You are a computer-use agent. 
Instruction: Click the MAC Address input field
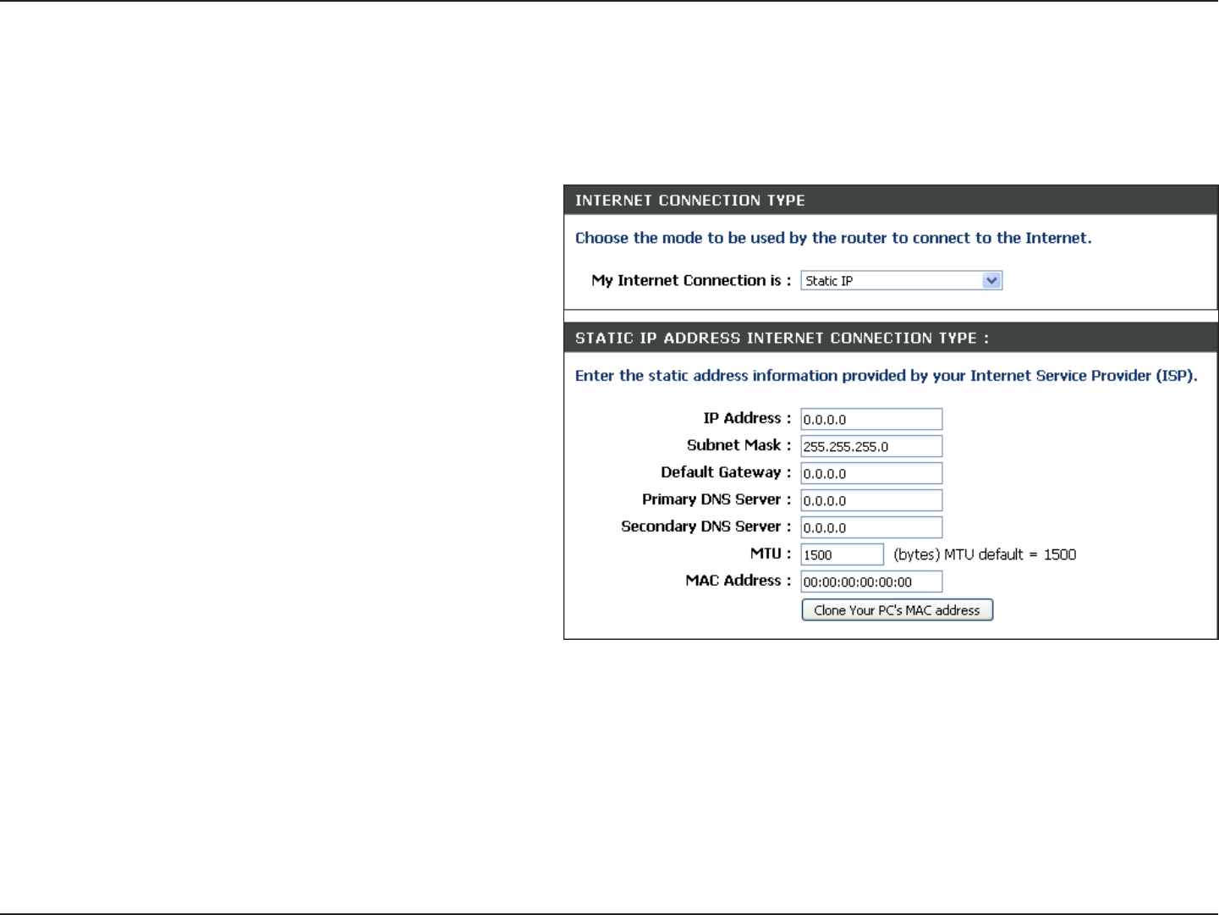pyautogui.click(x=871, y=582)
